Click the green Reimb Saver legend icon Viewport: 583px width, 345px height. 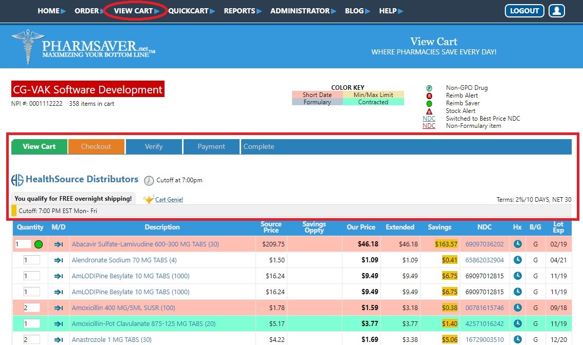coord(429,104)
